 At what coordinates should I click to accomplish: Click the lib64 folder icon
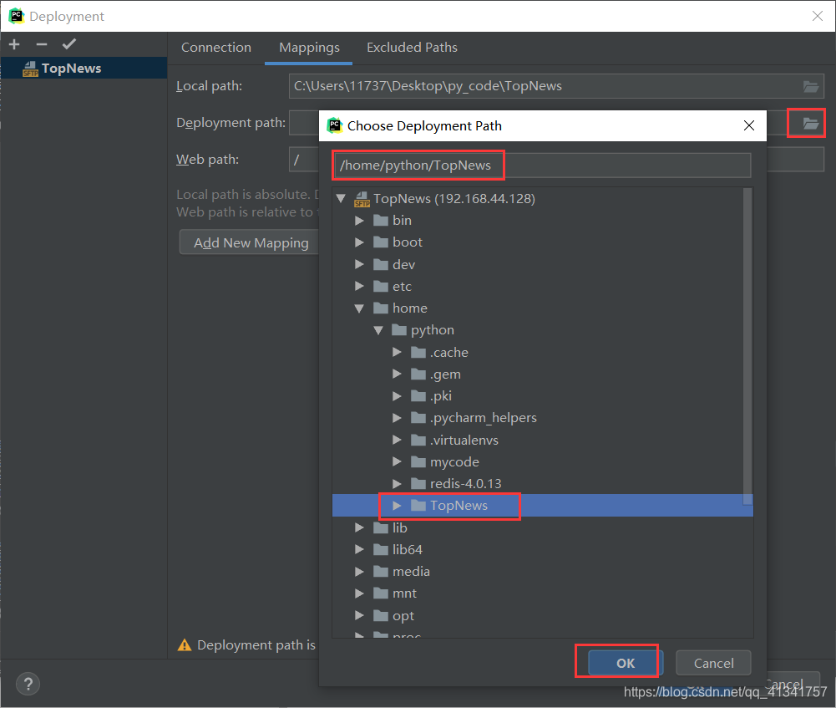[x=381, y=549]
